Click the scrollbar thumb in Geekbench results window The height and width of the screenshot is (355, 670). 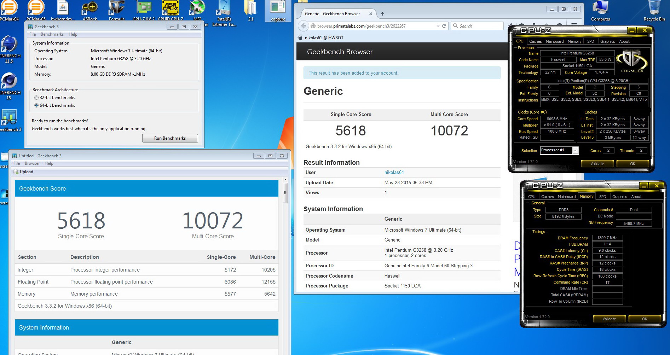pos(285,193)
